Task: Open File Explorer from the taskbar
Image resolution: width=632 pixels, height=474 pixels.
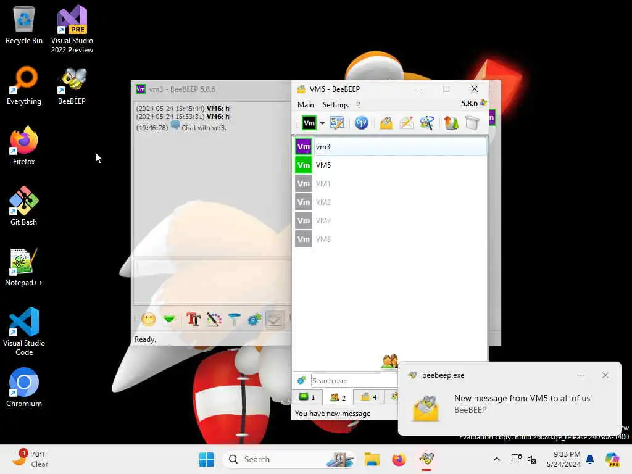Action: coord(372,459)
